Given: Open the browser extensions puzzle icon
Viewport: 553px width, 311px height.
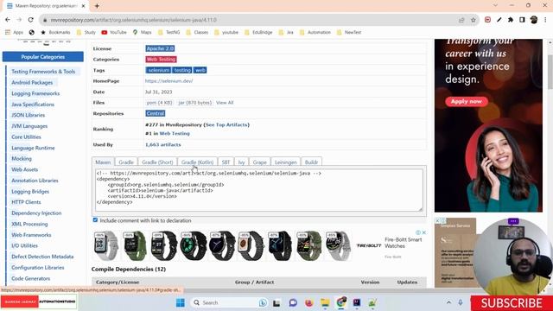Looking at the screenshot, I should [511, 20].
